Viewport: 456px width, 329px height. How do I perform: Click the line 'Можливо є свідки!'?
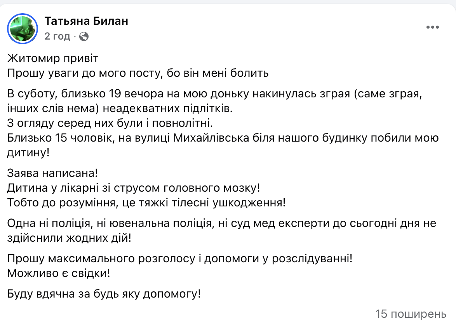(59, 273)
